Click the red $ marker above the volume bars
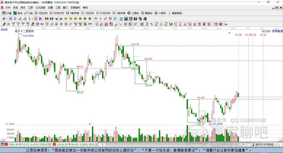Viewport: 283px width, 153px height. pyautogui.click(x=90, y=124)
